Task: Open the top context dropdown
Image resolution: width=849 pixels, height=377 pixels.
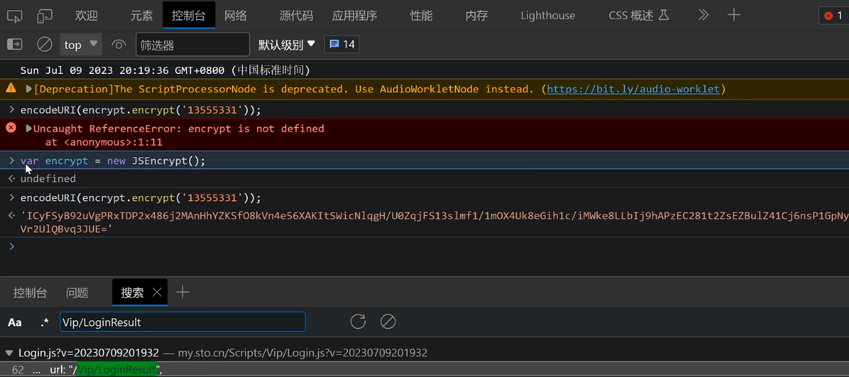Action: coord(81,45)
